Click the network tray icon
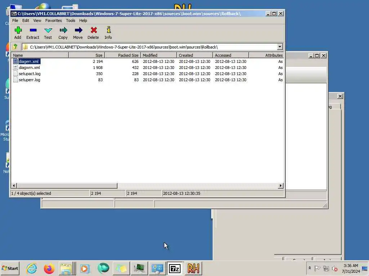This screenshot has height=276, width=369. point(326,268)
